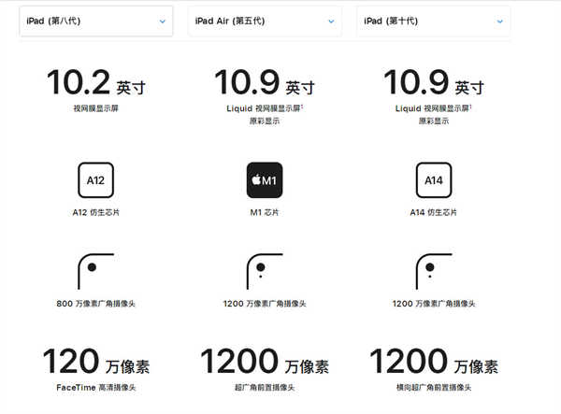Click 1200 万像素 heading above 横向超广角前置摄像头
Image resolution: width=561 pixels, height=414 pixels.
(434, 362)
